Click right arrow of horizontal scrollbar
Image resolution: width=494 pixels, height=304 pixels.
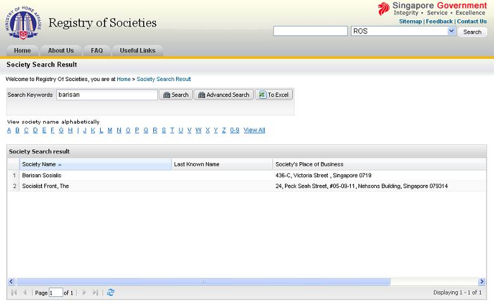482,281
